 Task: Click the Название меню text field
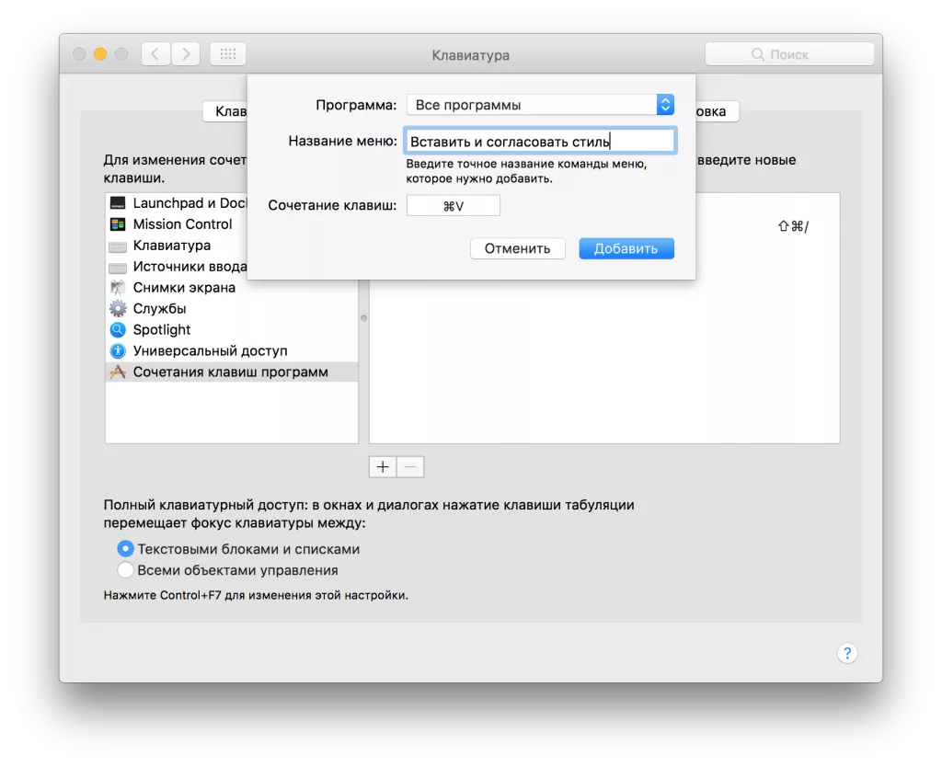tap(538, 139)
